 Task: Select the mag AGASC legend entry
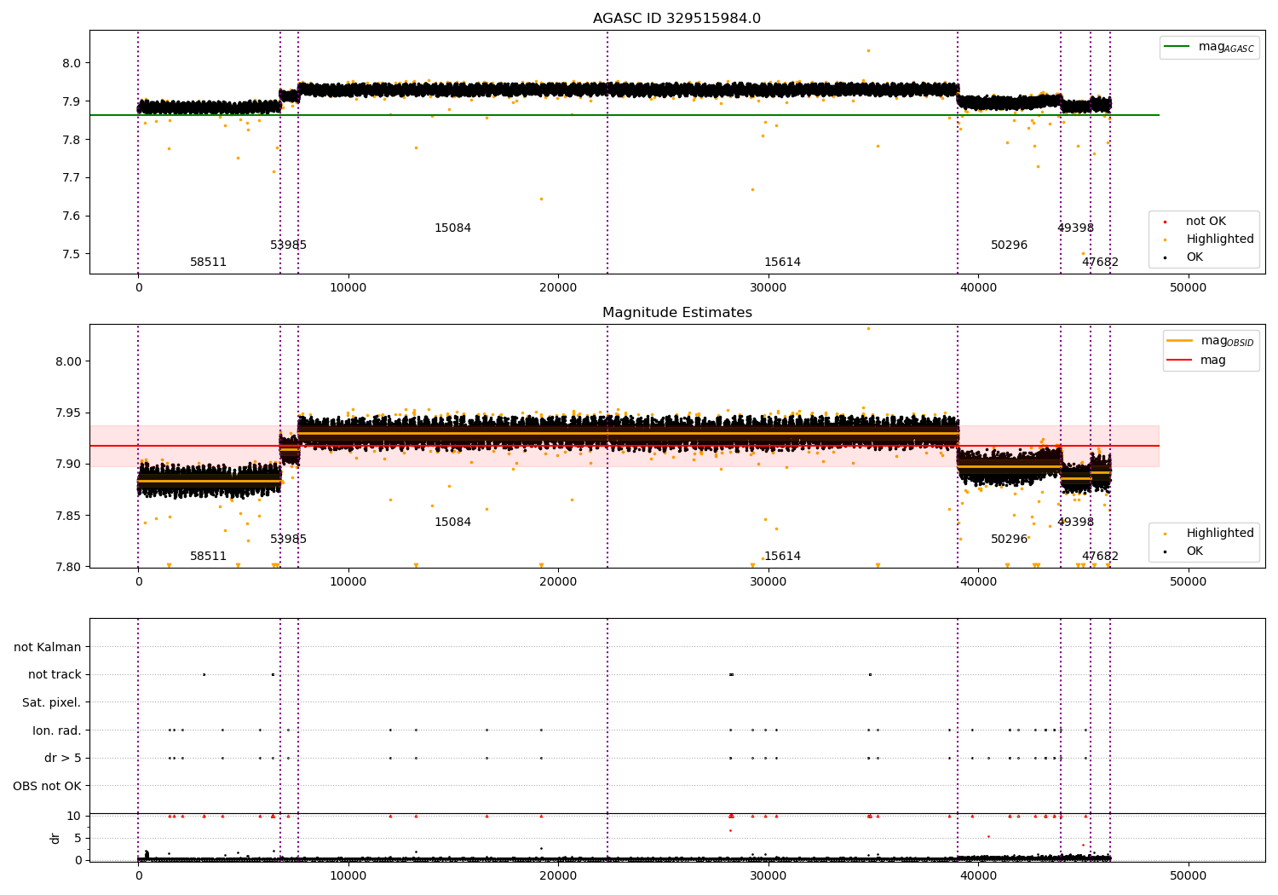pyautogui.click(x=1209, y=47)
